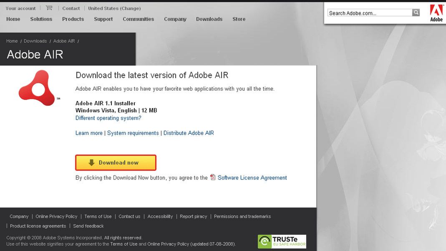Click Distribute Adobe AIR link
This screenshot has height=251, width=446.
[189, 133]
